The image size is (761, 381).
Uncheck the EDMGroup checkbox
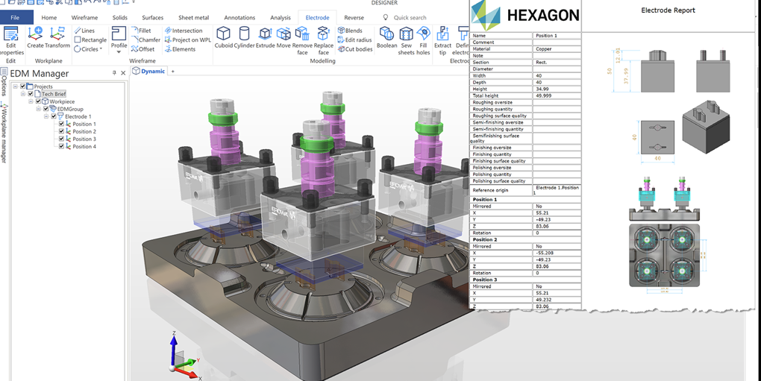point(46,109)
